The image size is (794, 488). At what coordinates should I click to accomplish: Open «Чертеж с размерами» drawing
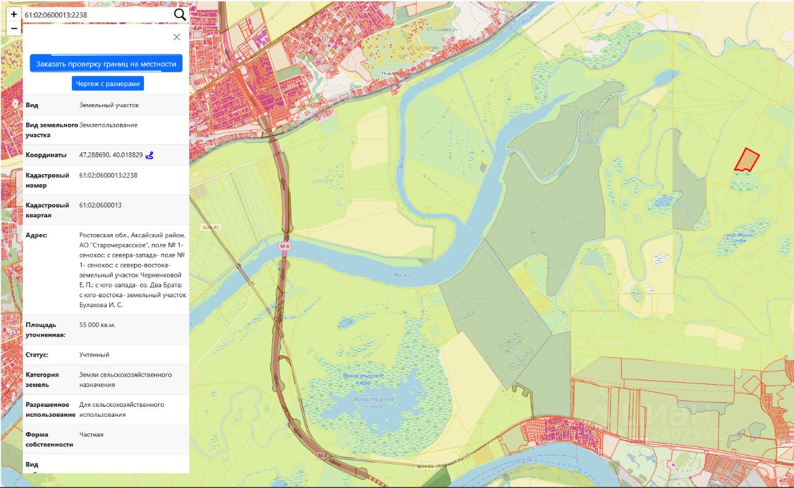pos(108,84)
